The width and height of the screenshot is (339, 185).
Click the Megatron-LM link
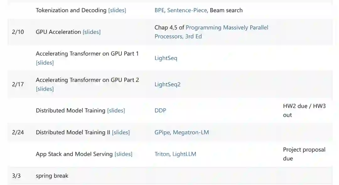[x=191, y=132]
